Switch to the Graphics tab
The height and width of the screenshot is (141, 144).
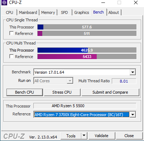(x=82, y=12)
